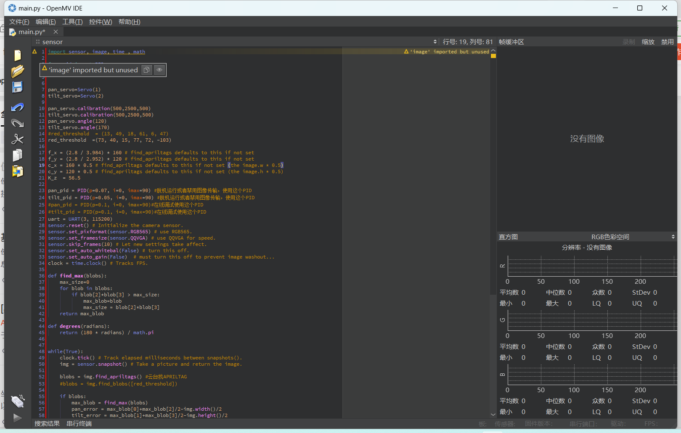Click the 录制 button in frame buffer
The height and width of the screenshot is (433, 681).
(629, 42)
